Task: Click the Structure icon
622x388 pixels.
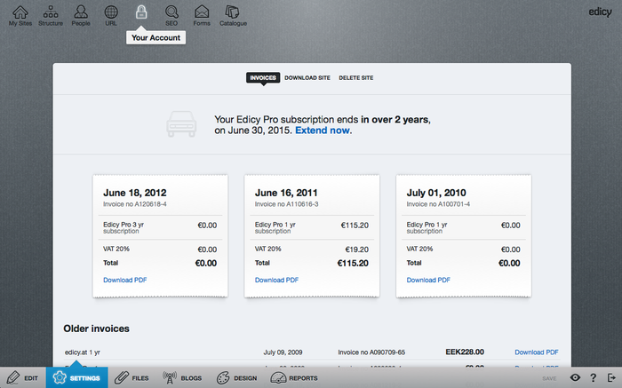Action: coord(51,14)
